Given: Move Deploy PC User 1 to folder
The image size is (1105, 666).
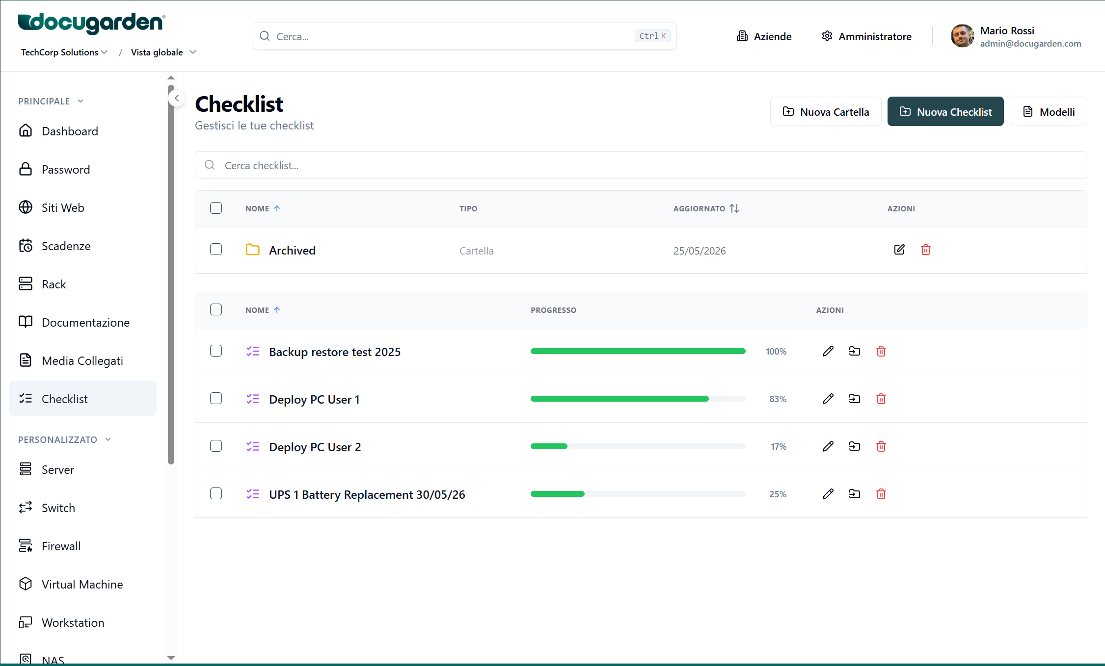Looking at the screenshot, I should pyautogui.click(x=855, y=399).
